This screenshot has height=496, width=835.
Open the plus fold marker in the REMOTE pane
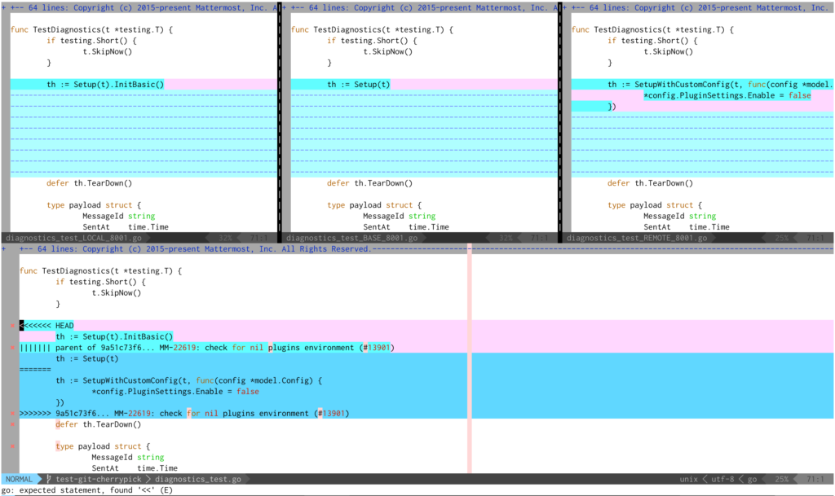pos(564,7)
